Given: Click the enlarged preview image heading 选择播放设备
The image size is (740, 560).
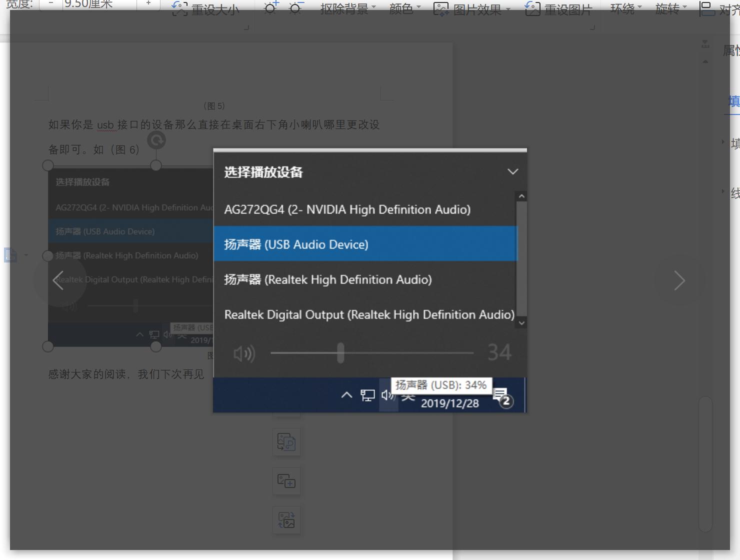Looking at the screenshot, I should pyautogui.click(x=263, y=172).
